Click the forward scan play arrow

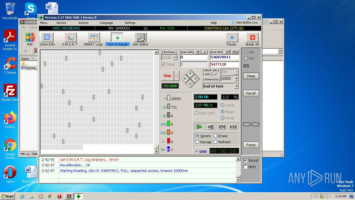199,127
